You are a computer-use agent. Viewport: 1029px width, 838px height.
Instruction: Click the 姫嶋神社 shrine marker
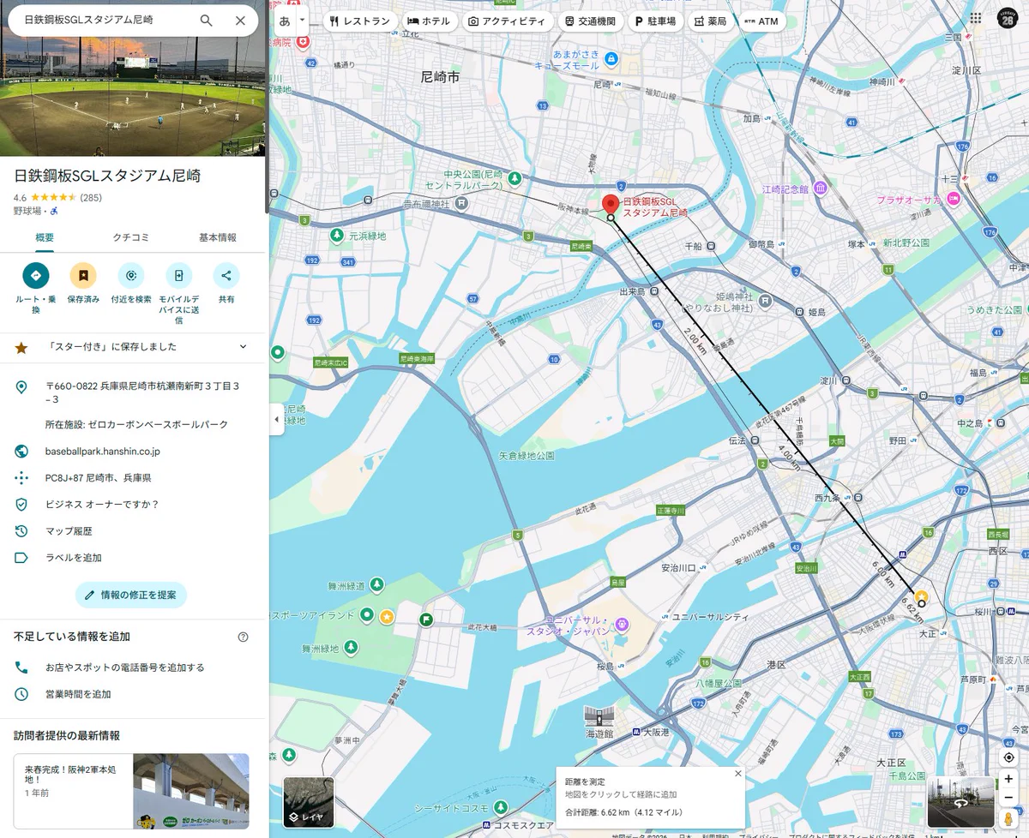[766, 301]
